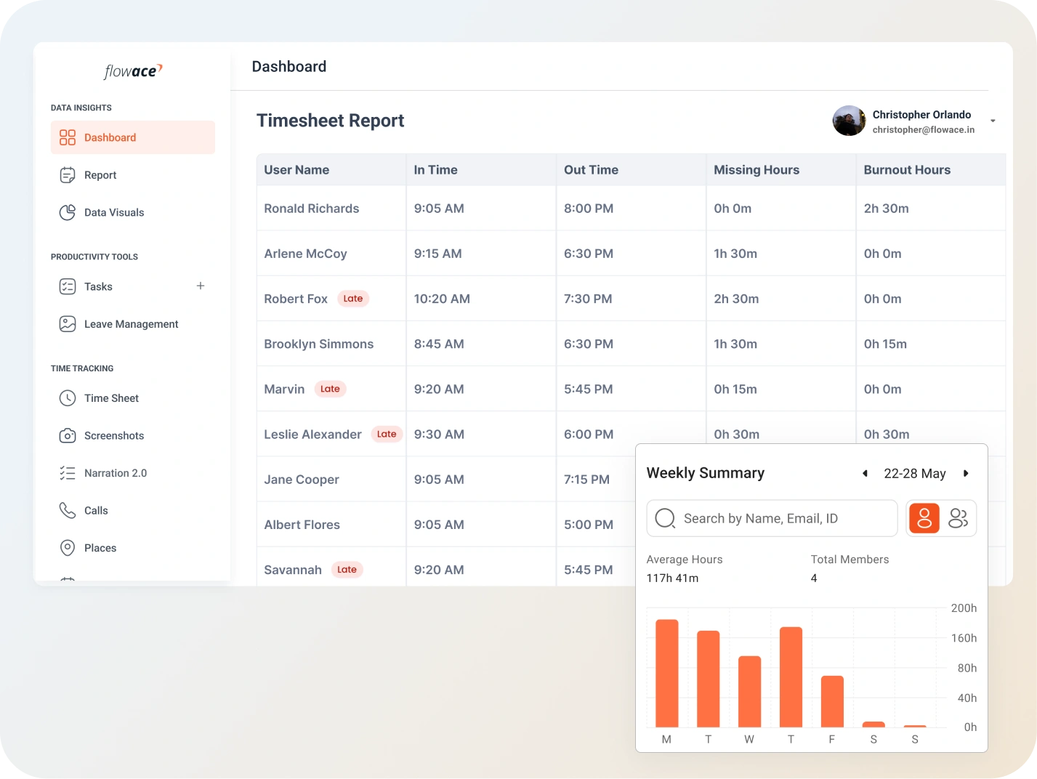
Task: Click the Leave Management icon
Action: click(x=68, y=324)
